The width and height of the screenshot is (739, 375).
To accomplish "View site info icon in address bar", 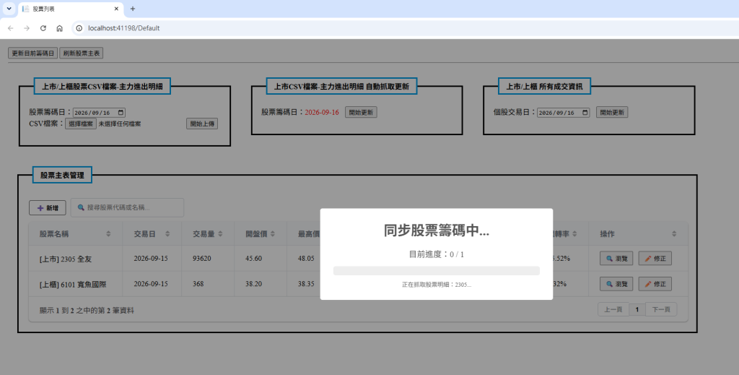I will [x=79, y=28].
